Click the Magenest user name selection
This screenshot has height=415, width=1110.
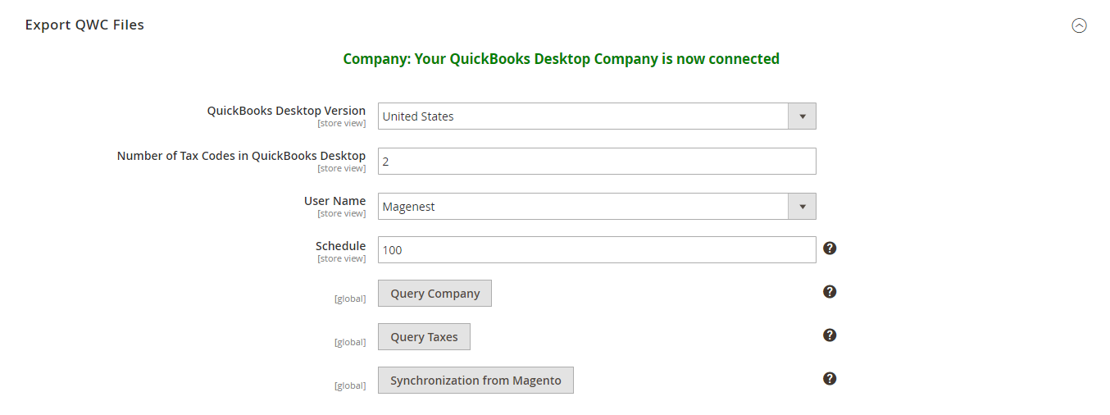pyautogui.click(x=582, y=207)
